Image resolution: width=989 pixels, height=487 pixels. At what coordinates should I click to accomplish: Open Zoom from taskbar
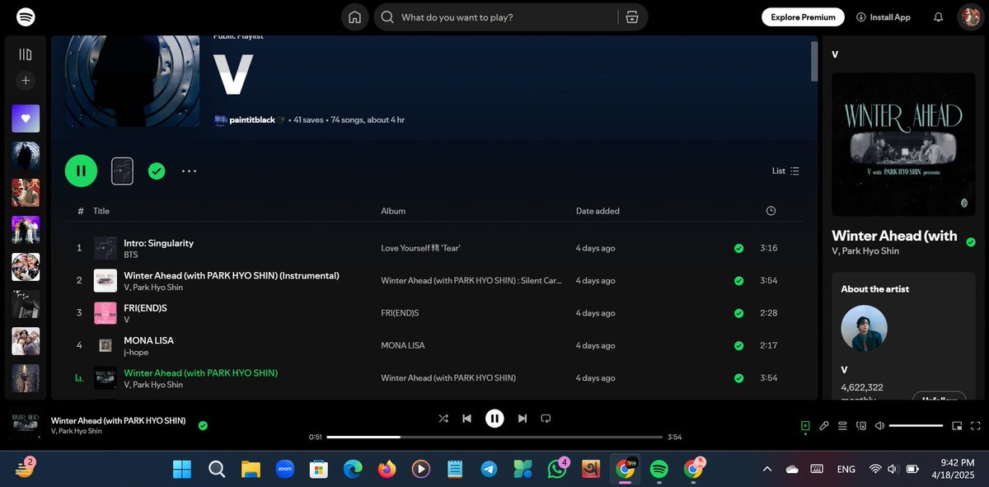click(284, 469)
